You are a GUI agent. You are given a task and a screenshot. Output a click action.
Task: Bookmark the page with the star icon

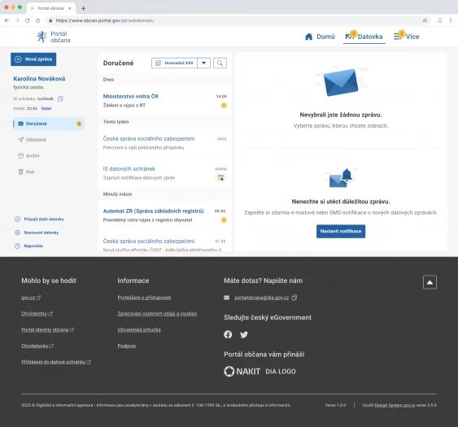click(425, 20)
